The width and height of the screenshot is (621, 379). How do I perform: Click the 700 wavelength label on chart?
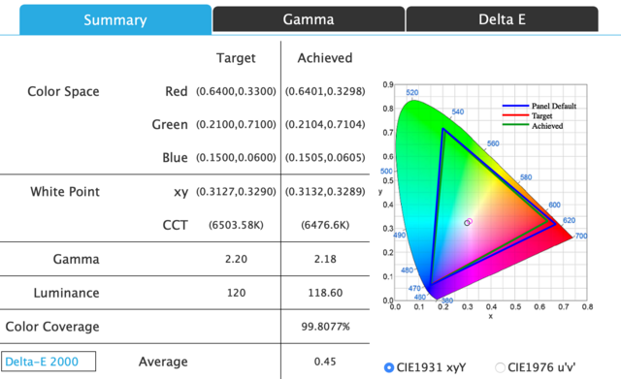point(581,236)
